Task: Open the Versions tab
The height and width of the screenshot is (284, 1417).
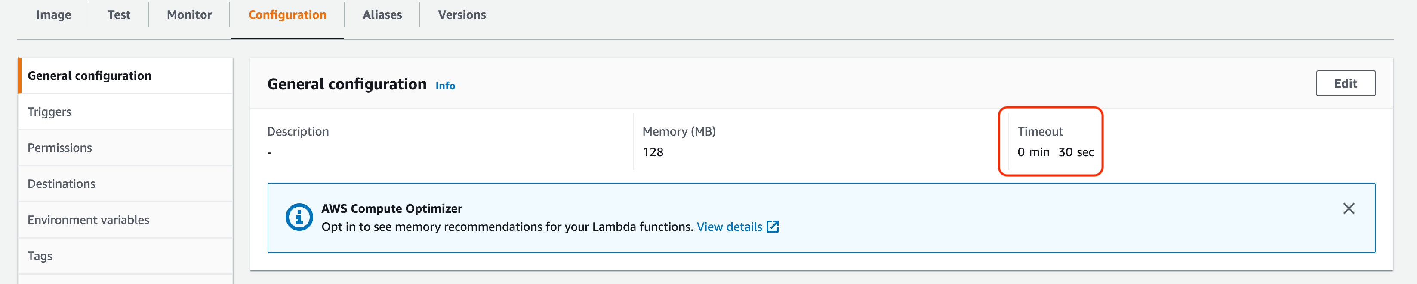Action: coord(462,15)
